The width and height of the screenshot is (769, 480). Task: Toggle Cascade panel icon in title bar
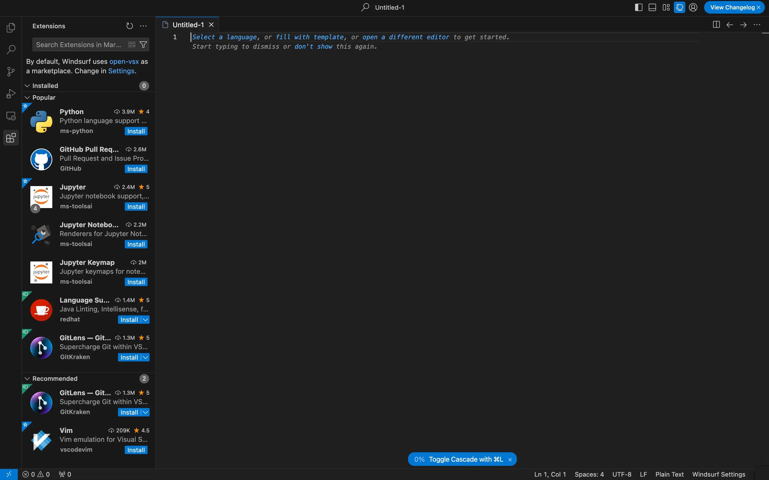pyautogui.click(x=680, y=7)
